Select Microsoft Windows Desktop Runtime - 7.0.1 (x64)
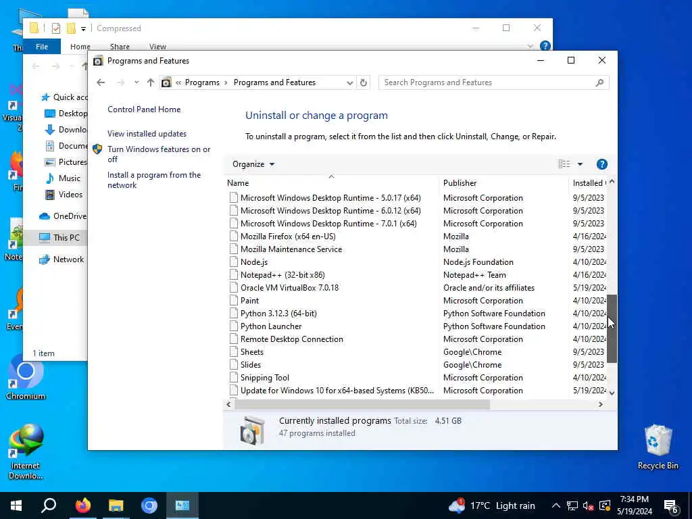692x519 pixels. (x=328, y=224)
